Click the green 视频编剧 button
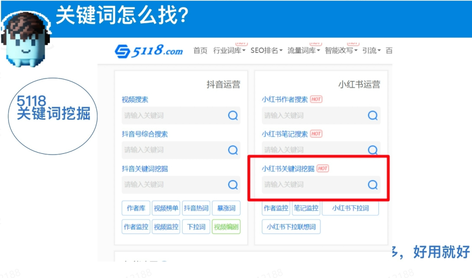 (x=226, y=227)
